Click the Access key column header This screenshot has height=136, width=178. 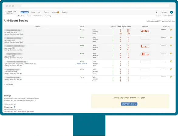coord(166,27)
